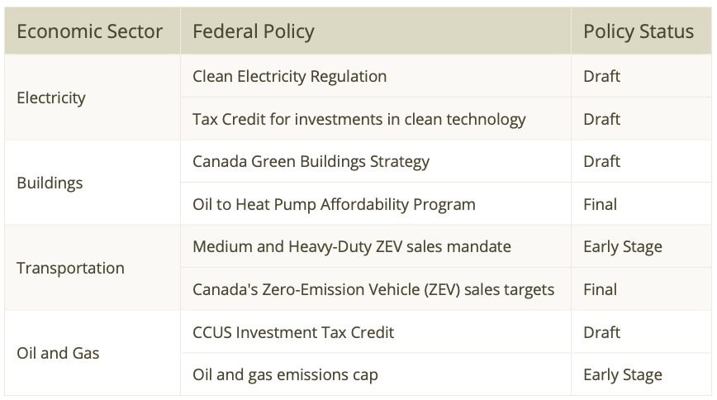Click Draft status of CCUS Investment Tax Credit
The width and height of the screenshot is (717, 400).
pos(601,332)
